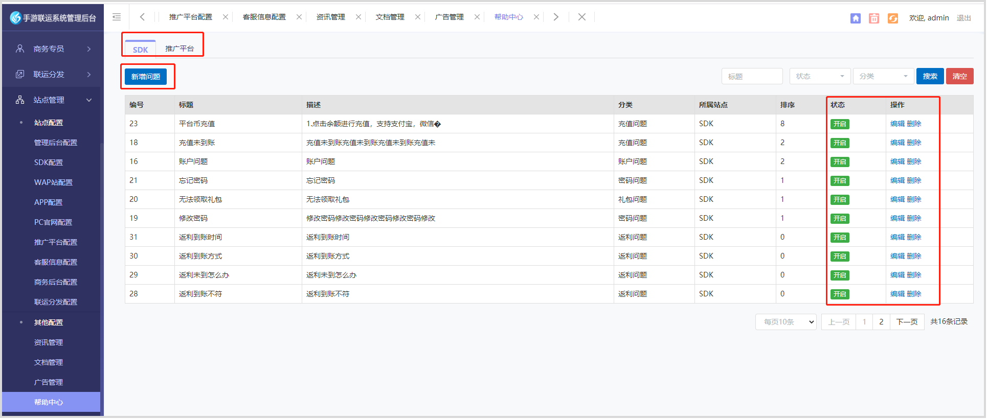Close the 资讯管理 tab
Image resolution: width=987 pixels, height=419 pixels.
pyautogui.click(x=358, y=17)
